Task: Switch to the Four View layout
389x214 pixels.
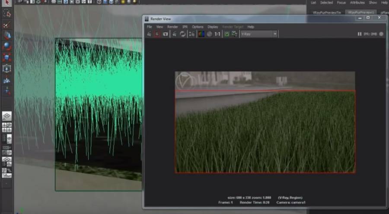Action: [x=7, y=127]
